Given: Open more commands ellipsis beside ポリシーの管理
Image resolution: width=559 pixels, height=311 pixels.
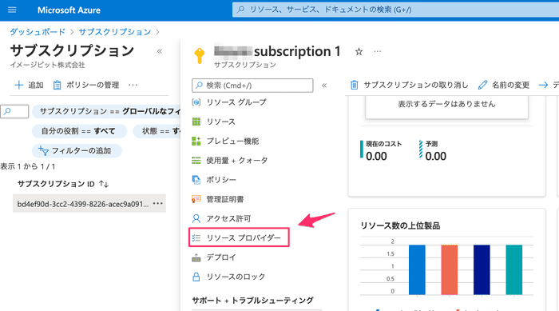Looking at the screenshot, I should [133, 85].
